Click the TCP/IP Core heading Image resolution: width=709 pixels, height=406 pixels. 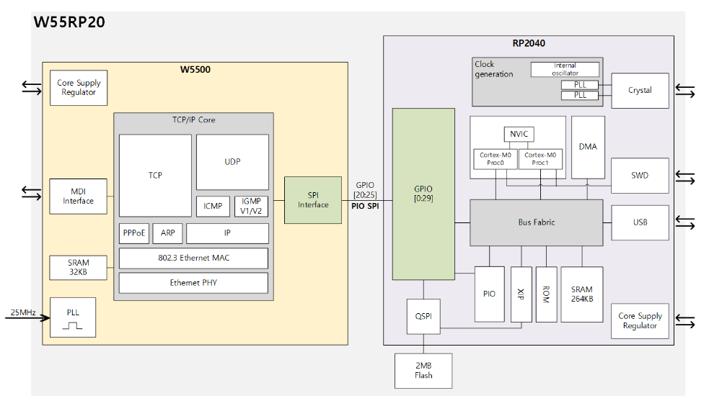(193, 120)
